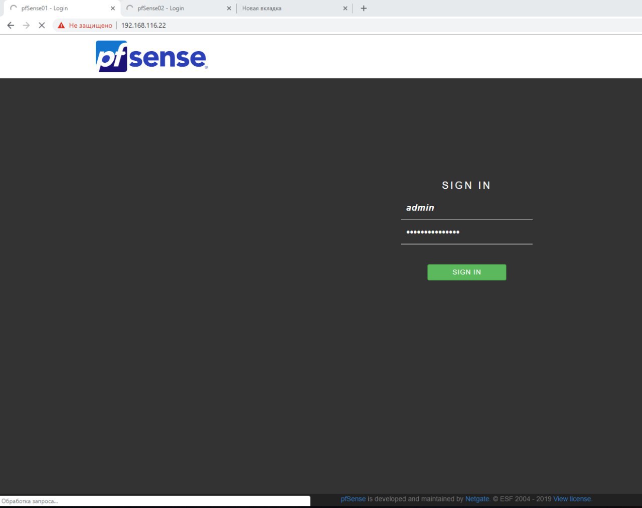The width and height of the screenshot is (642, 508).
Task: Close the pfSense01 - Login tab
Action: coord(112,8)
